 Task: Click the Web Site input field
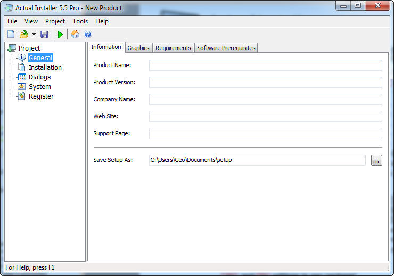pos(266,116)
